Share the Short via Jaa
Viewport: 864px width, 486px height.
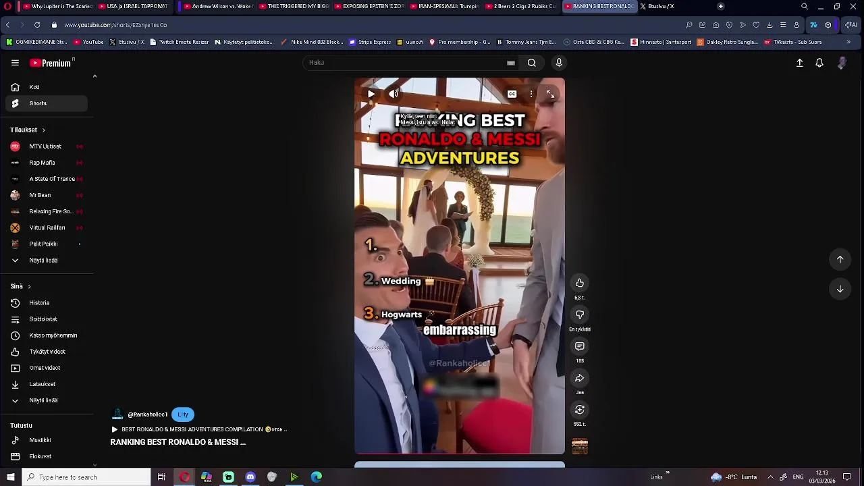click(x=580, y=378)
